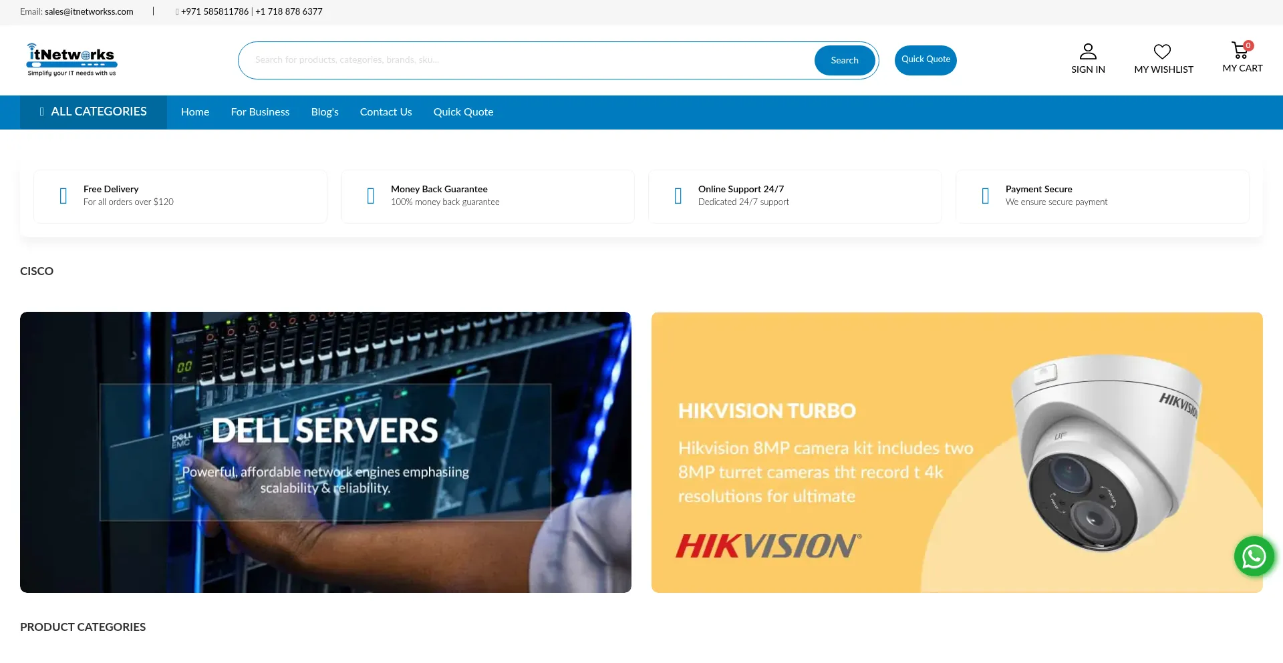Click the HIKVISION TURBO banner heading
Image resolution: width=1283 pixels, height=663 pixels.
pos(767,411)
